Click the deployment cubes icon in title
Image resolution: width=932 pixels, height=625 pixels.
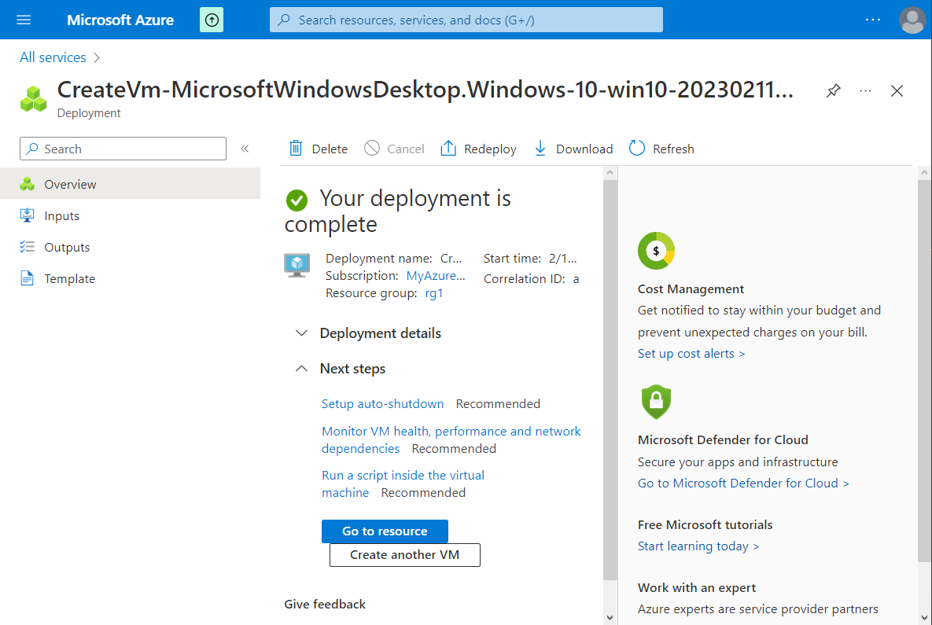point(33,98)
